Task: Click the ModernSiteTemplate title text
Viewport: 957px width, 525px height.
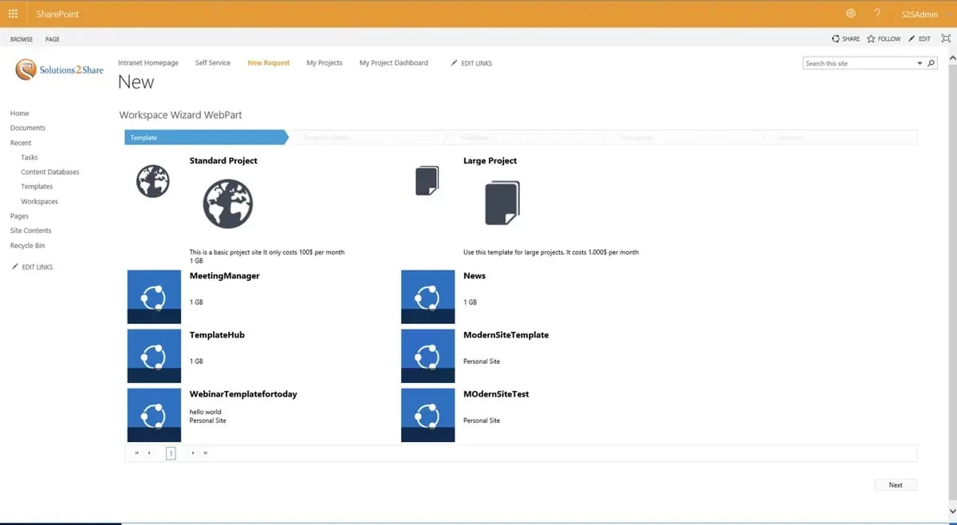Action: (506, 334)
